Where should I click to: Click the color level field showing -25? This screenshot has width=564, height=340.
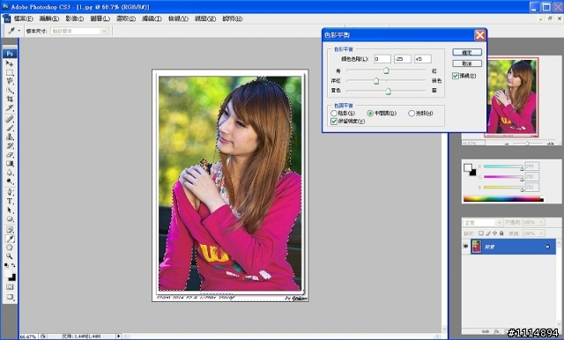tap(403, 59)
